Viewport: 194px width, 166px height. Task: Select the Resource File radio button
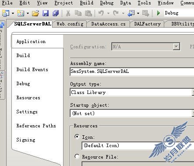(x=77, y=157)
